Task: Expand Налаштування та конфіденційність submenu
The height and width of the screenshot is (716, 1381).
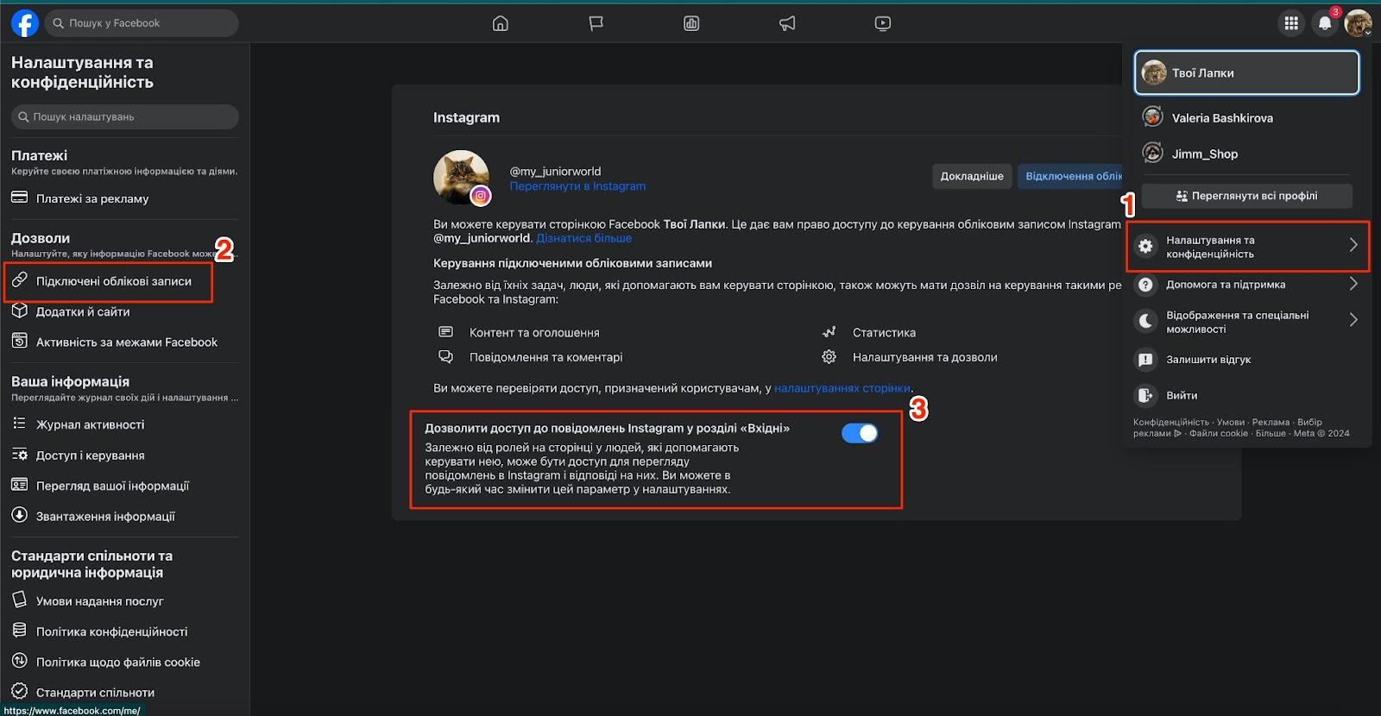Action: 1353,246
